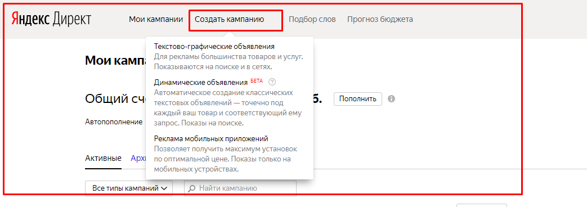The height and width of the screenshot is (207, 587).
Task: Open the Создать кампанию menu
Action: coord(229,19)
